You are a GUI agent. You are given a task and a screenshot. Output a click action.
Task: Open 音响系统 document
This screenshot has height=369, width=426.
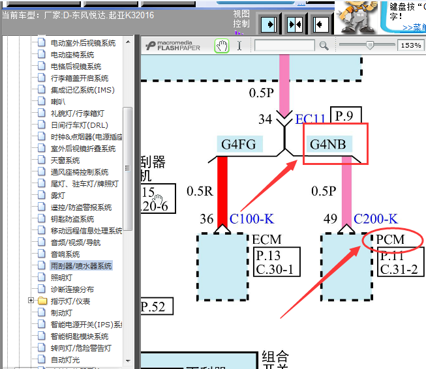click(x=65, y=254)
